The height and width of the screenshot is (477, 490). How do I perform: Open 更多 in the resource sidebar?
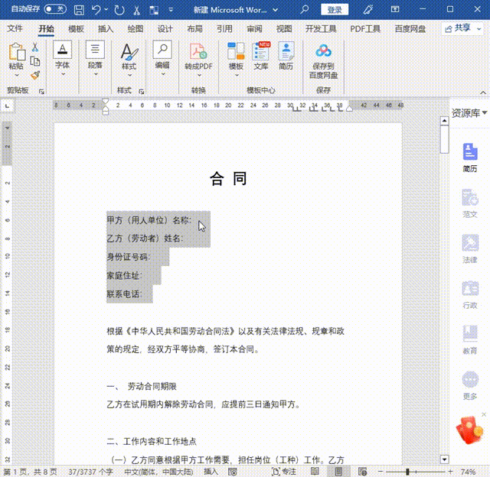pos(469,385)
